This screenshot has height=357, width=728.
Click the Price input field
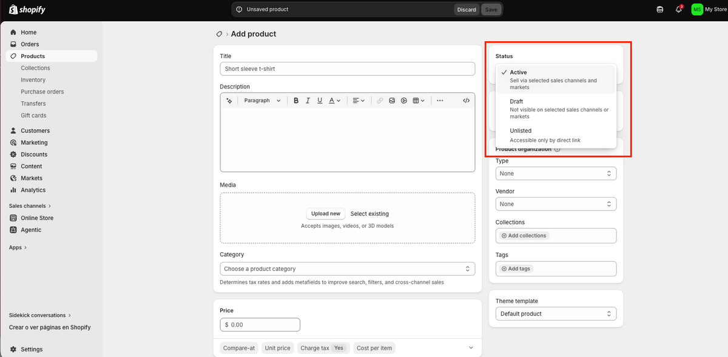click(260, 325)
